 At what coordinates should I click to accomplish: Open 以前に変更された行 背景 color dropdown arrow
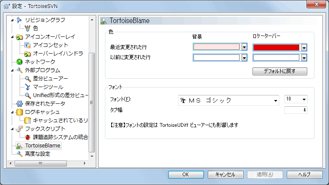[x=244, y=57]
